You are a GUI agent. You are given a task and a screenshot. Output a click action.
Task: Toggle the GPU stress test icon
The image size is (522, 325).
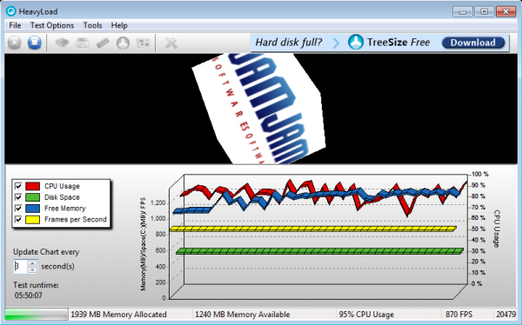pyautogui.click(x=144, y=43)
